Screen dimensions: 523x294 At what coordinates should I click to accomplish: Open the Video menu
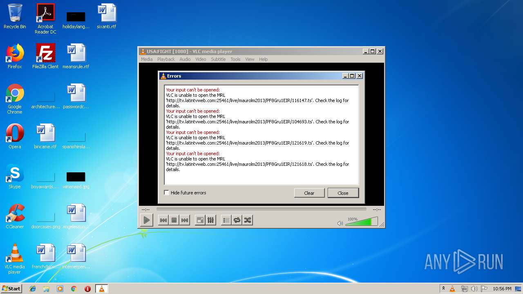(x=201, y=59)
